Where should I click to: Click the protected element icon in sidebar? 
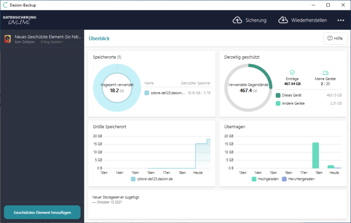tap(8, 39)
